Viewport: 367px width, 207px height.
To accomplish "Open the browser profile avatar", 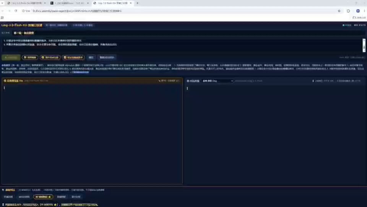I will (x=358, y=11).
